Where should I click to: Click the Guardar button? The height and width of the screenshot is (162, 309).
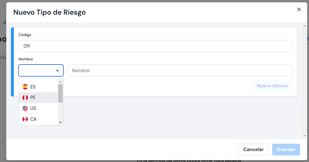point(286,150)
